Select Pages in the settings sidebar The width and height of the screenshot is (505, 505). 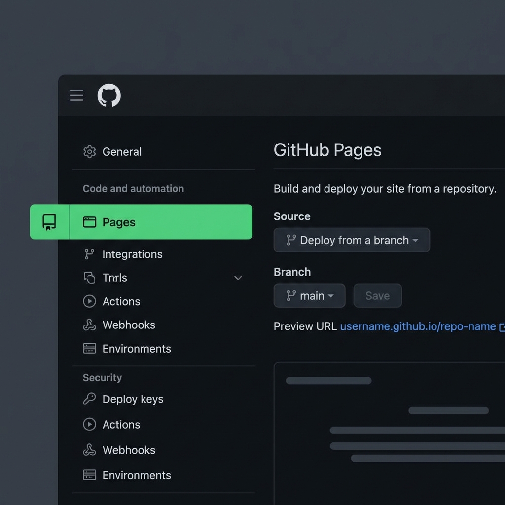(x=118, y=222)
